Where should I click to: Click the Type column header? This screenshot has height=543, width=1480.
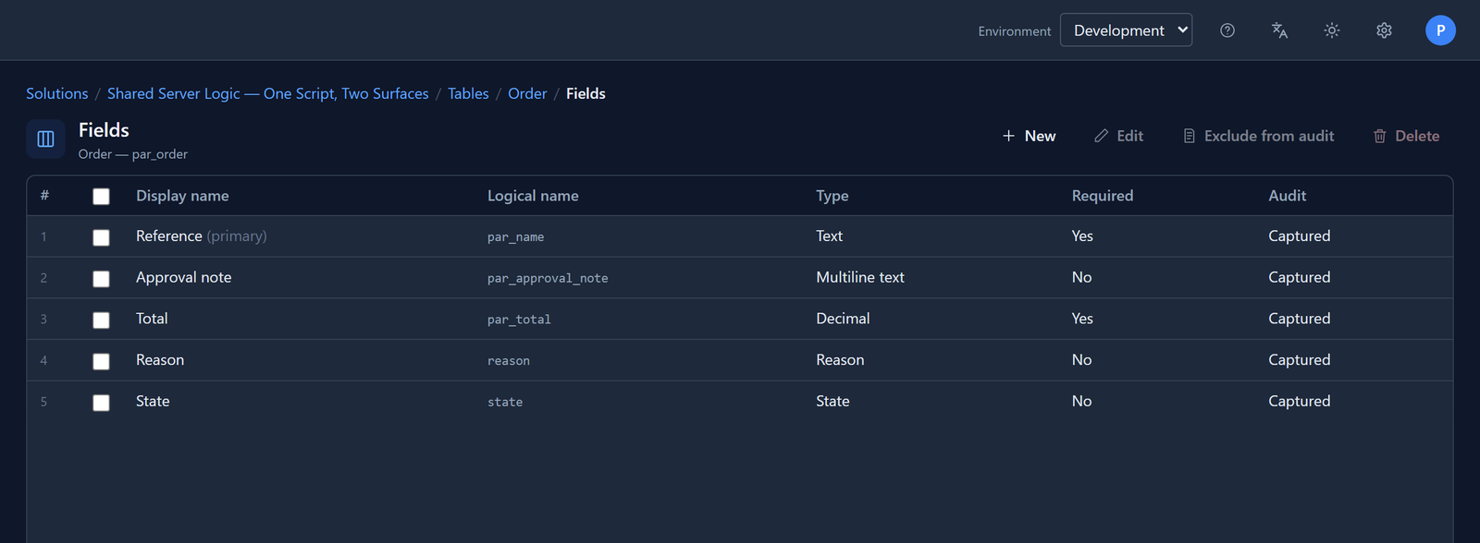[x=832, y=196]
